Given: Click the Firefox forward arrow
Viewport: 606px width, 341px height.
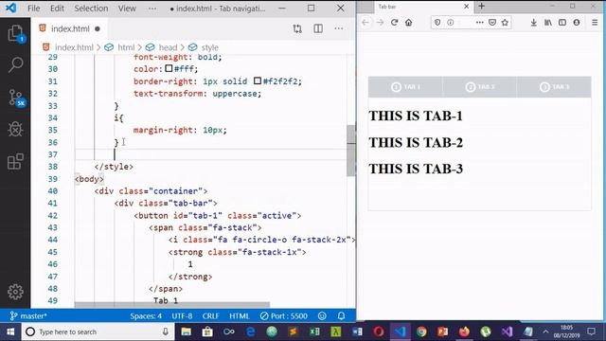Looking at the screenshot, I should (380, 23).
